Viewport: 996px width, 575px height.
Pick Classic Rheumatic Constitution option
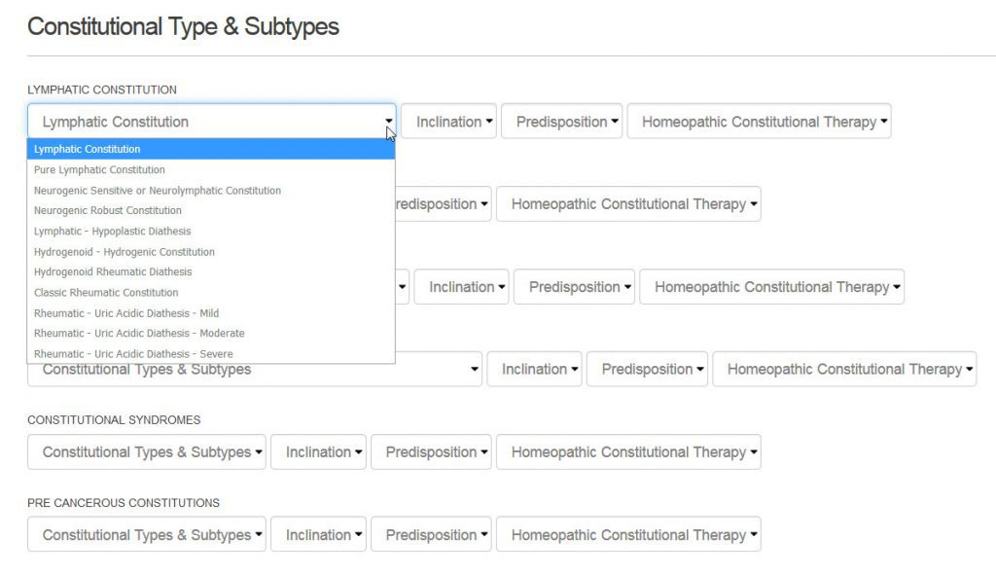click(211, 292)
